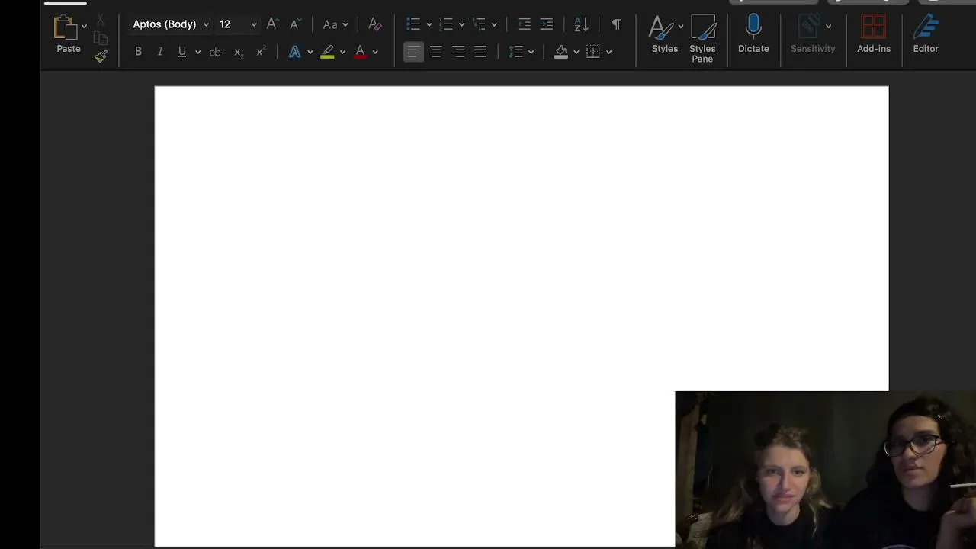Image resolution: width=976 pixels, height=549 pixels.
Task: Toggle bold formatting
Action: click(x=138, y=52)
